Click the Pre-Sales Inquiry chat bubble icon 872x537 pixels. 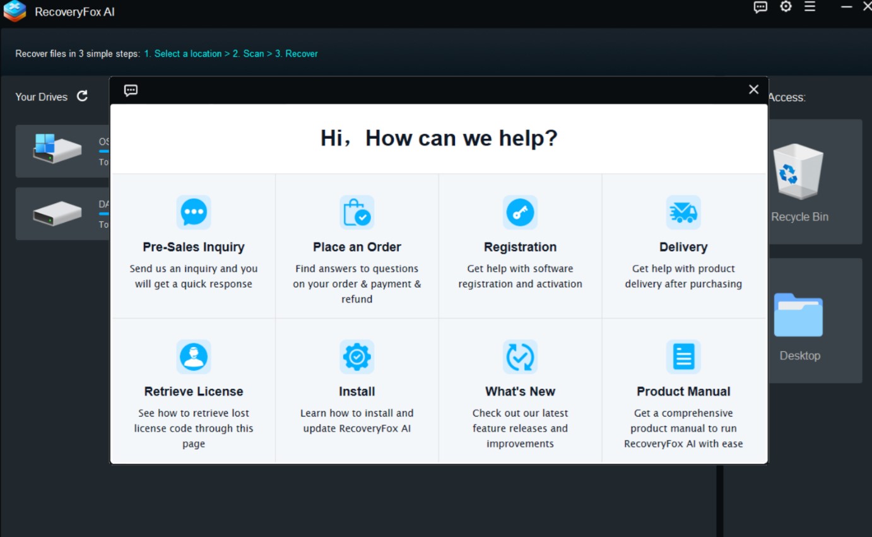(193, 213)
